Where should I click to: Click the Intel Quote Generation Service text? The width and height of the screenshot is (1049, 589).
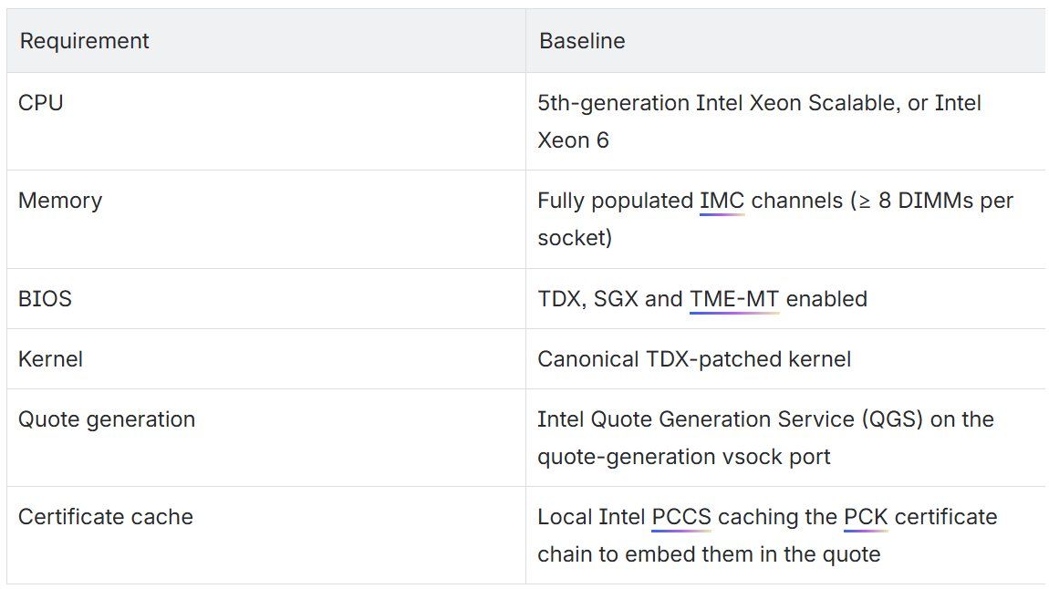coord(696,419)
